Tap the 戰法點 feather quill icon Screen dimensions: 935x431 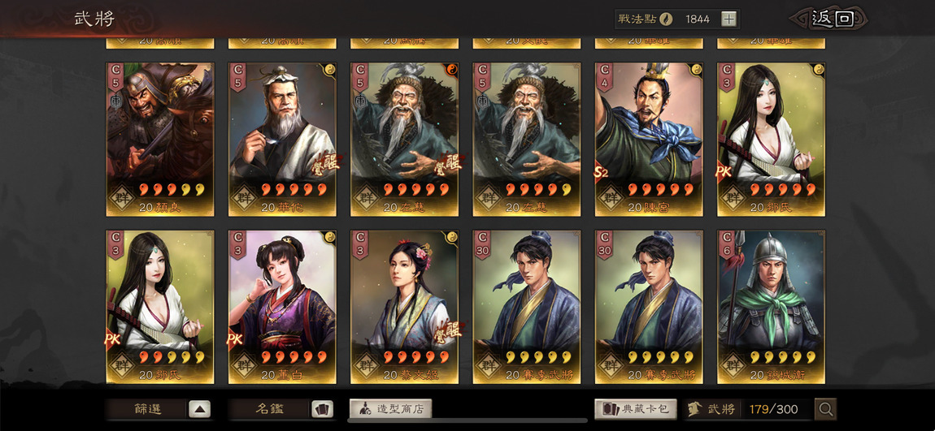pos(665,19)
